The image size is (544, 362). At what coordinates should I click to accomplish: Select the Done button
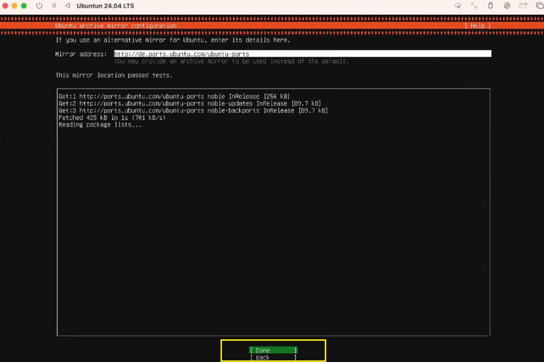click(x=273, y=350)
